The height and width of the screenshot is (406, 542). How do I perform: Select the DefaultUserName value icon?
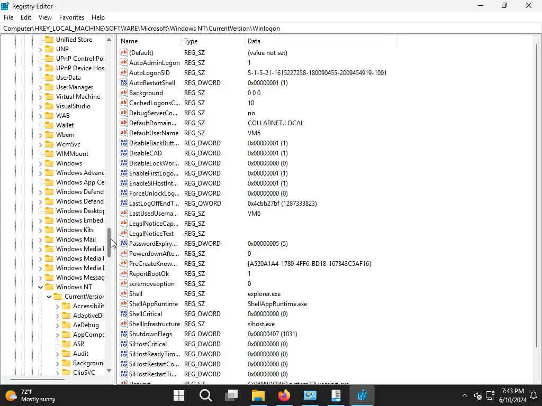click(x=124, y=133)
